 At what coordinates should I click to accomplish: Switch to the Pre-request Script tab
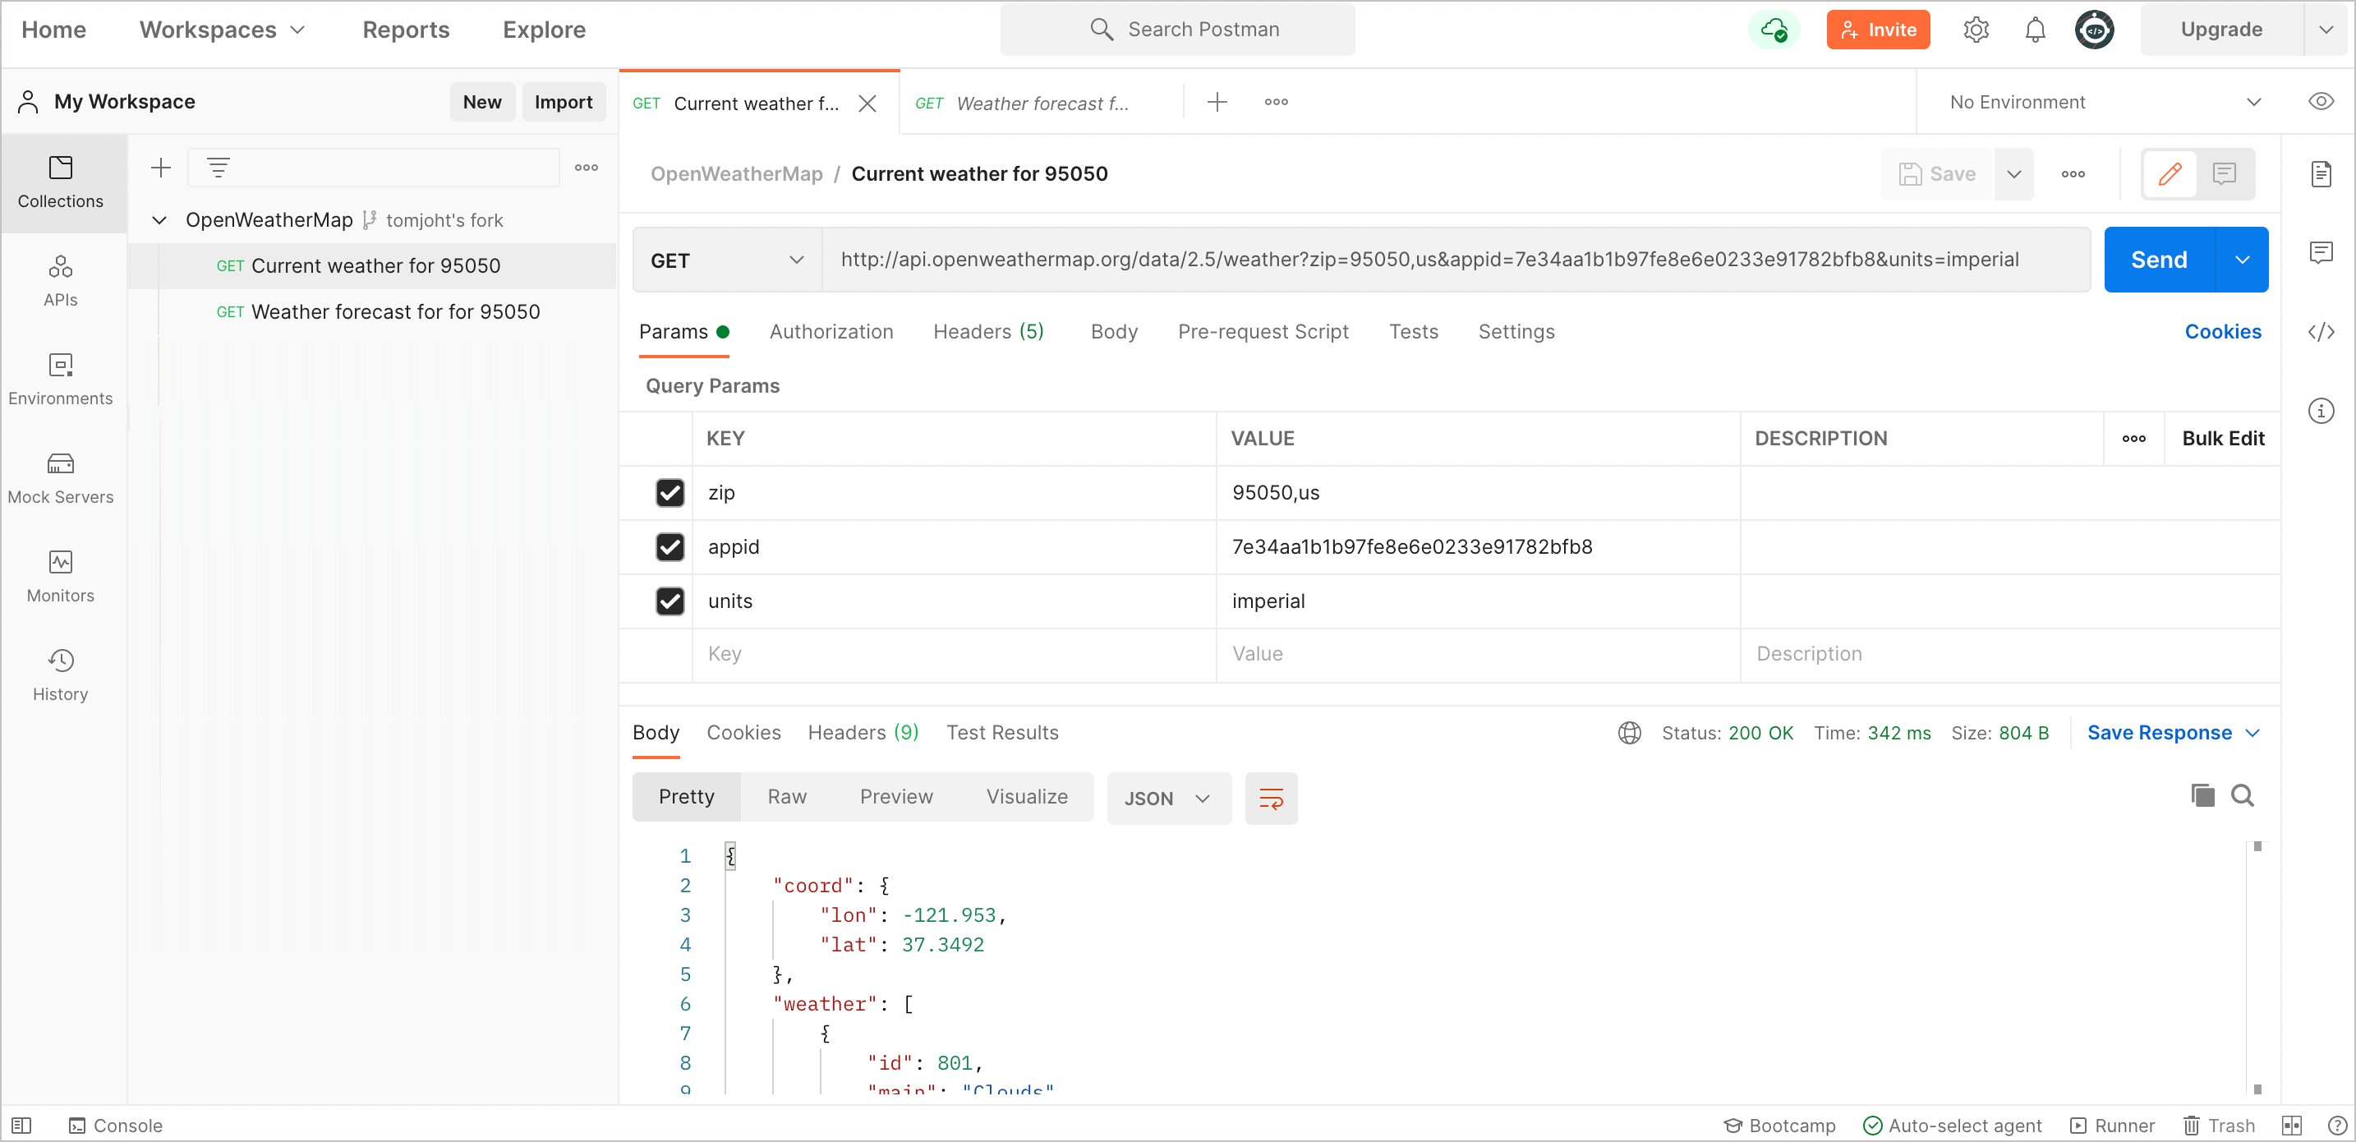(1262, 331)
